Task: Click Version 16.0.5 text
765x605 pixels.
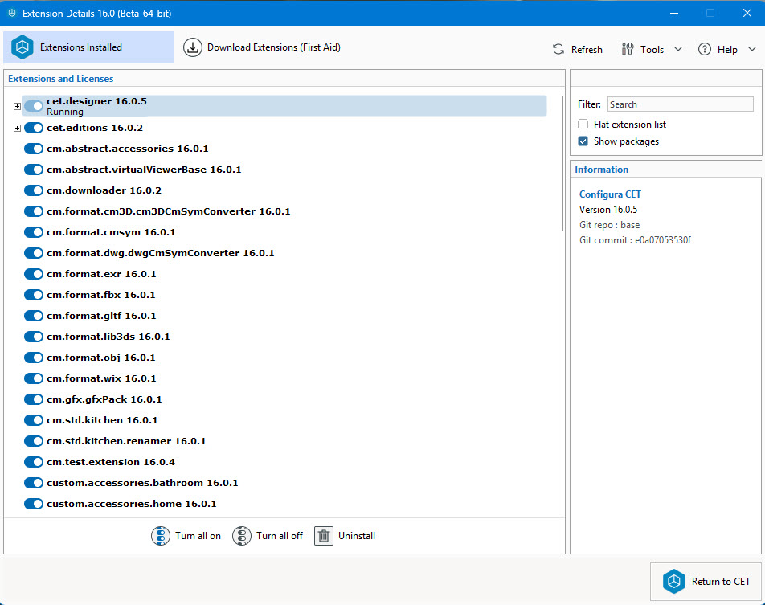Action: coord(607,210)
